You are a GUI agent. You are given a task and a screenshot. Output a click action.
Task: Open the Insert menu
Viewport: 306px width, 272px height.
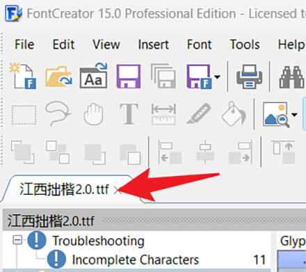pyautogui.click(x=153, y=45)
